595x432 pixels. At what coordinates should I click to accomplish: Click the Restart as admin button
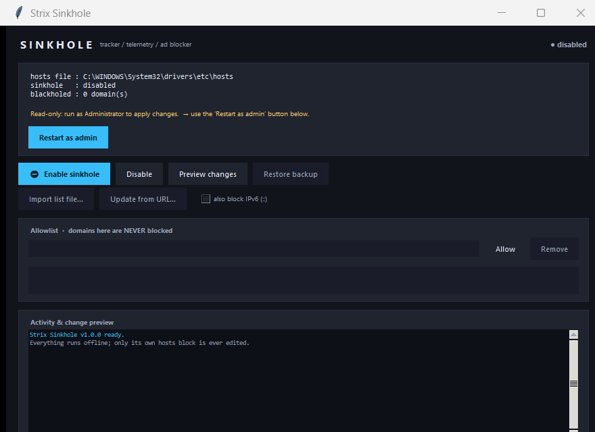tap(68, 138)
